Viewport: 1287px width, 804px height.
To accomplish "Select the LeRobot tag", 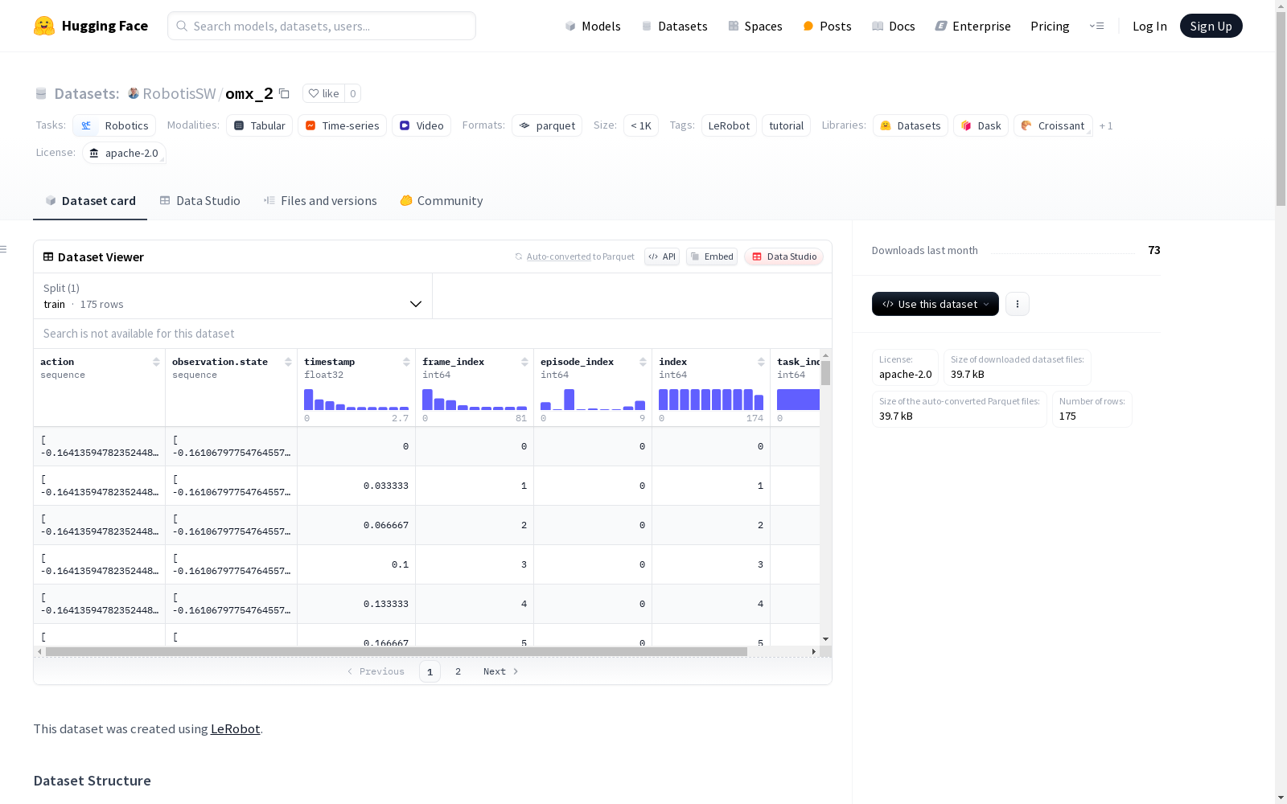I will [x=729, y=125].
